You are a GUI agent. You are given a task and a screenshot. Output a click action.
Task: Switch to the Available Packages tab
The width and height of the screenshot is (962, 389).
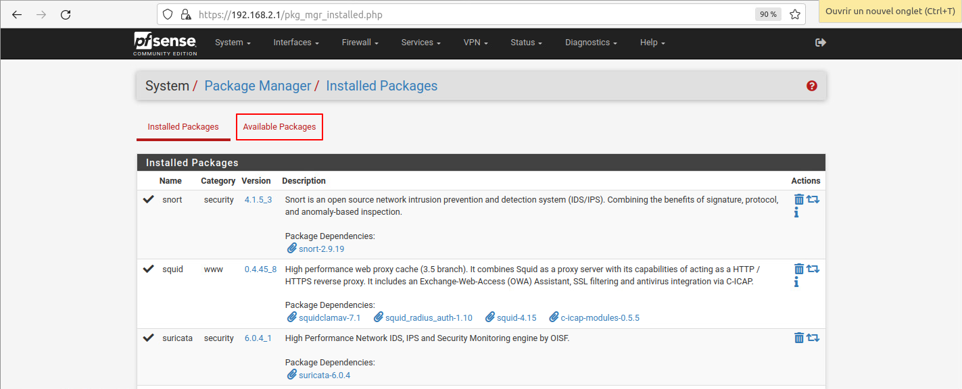[279, 127]
